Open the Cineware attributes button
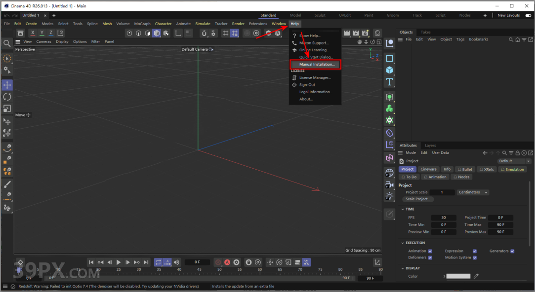 428,169
